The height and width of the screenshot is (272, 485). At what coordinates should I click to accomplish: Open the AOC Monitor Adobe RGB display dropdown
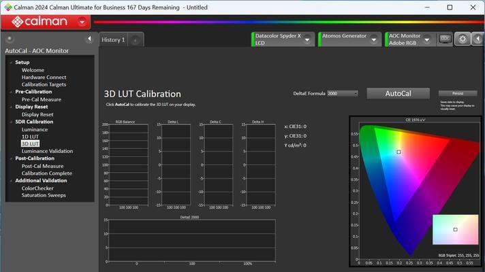click(427, 39)
